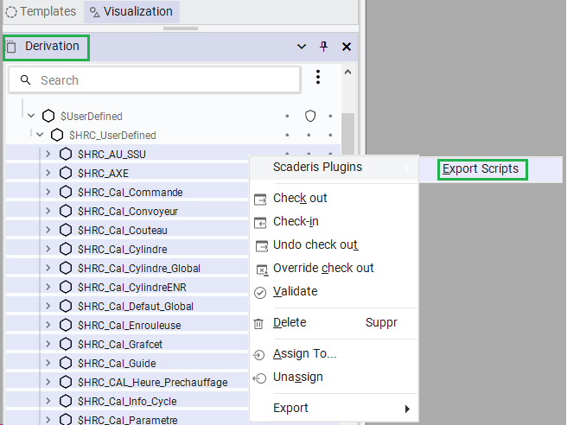Collapse the $HRC_UserDefined node

tap(40, 135)
